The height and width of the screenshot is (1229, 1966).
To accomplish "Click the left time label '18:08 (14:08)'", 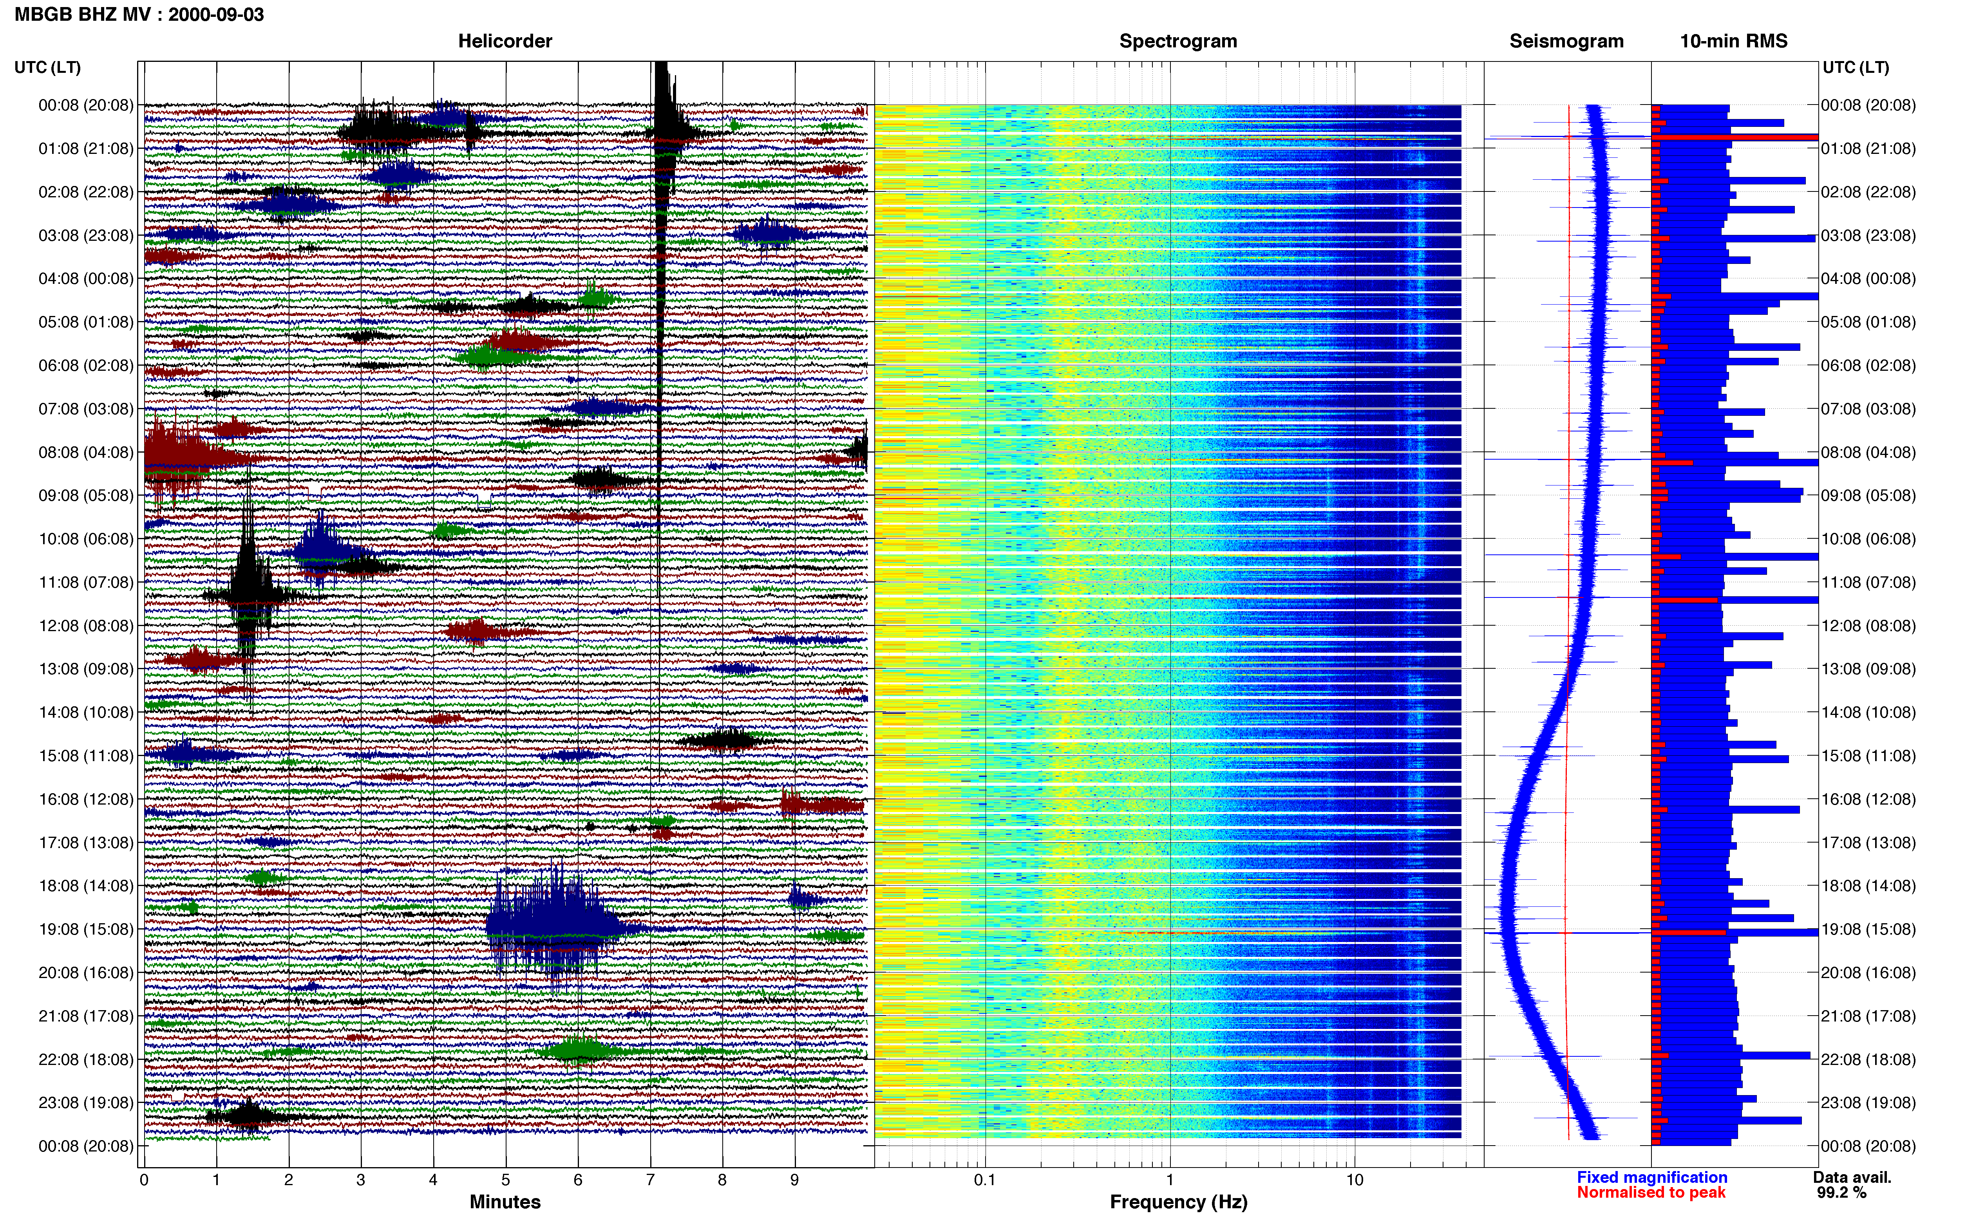I will tap(86, 886).
